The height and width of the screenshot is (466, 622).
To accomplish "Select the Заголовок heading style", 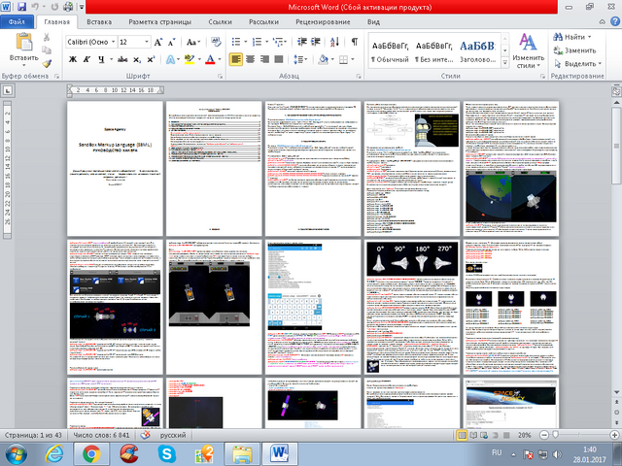I will pos(477,51).
